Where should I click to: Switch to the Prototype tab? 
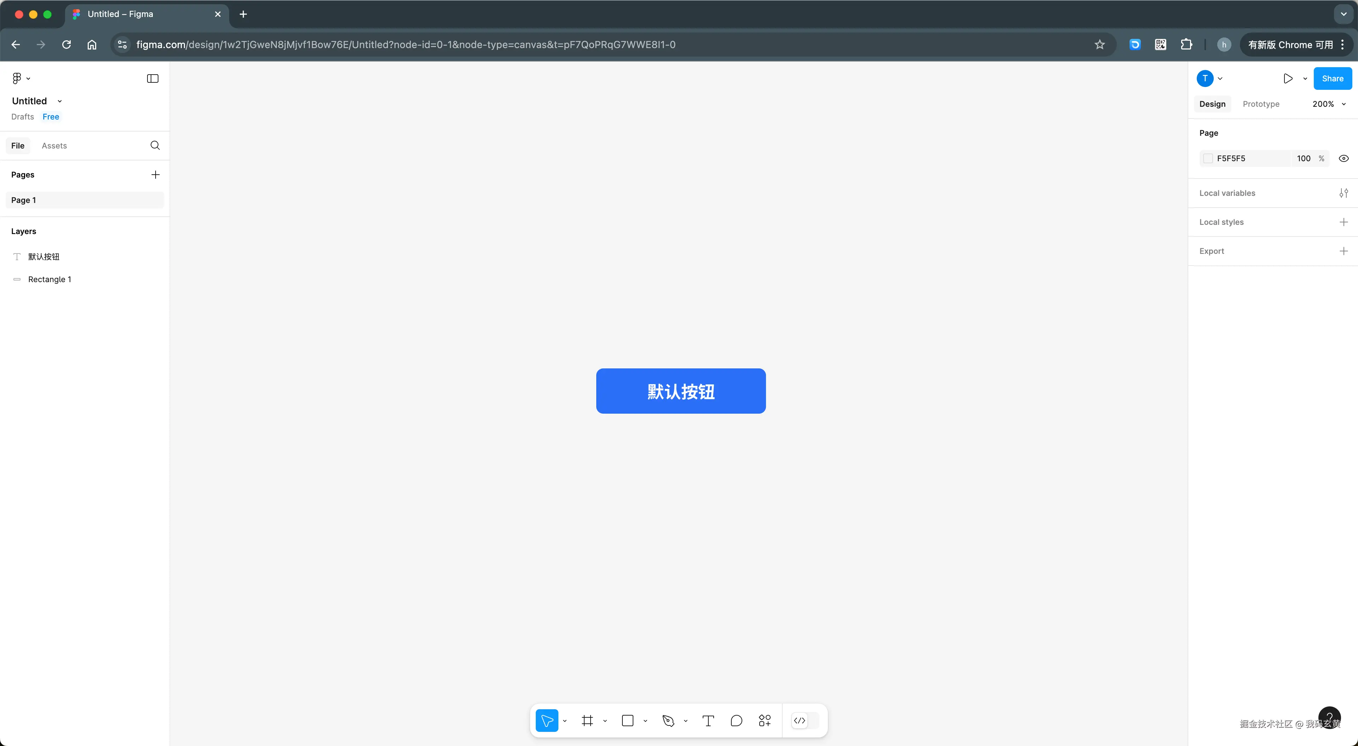[1260, 104]
